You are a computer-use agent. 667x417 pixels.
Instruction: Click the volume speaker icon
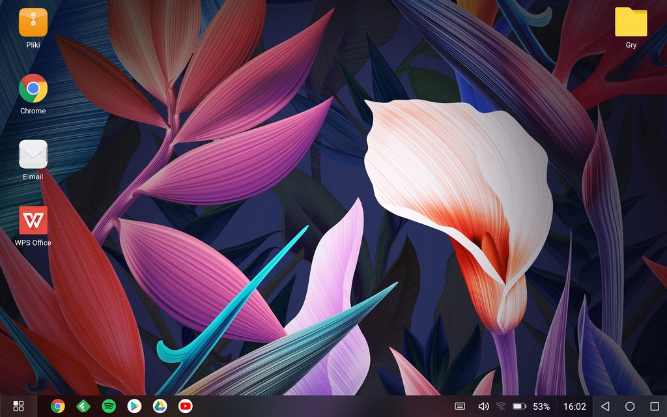point(483,406)
